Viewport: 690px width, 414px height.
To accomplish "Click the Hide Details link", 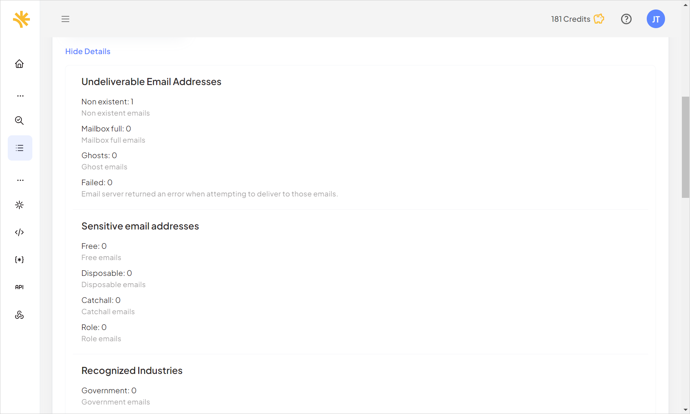I will pos(88,51).
